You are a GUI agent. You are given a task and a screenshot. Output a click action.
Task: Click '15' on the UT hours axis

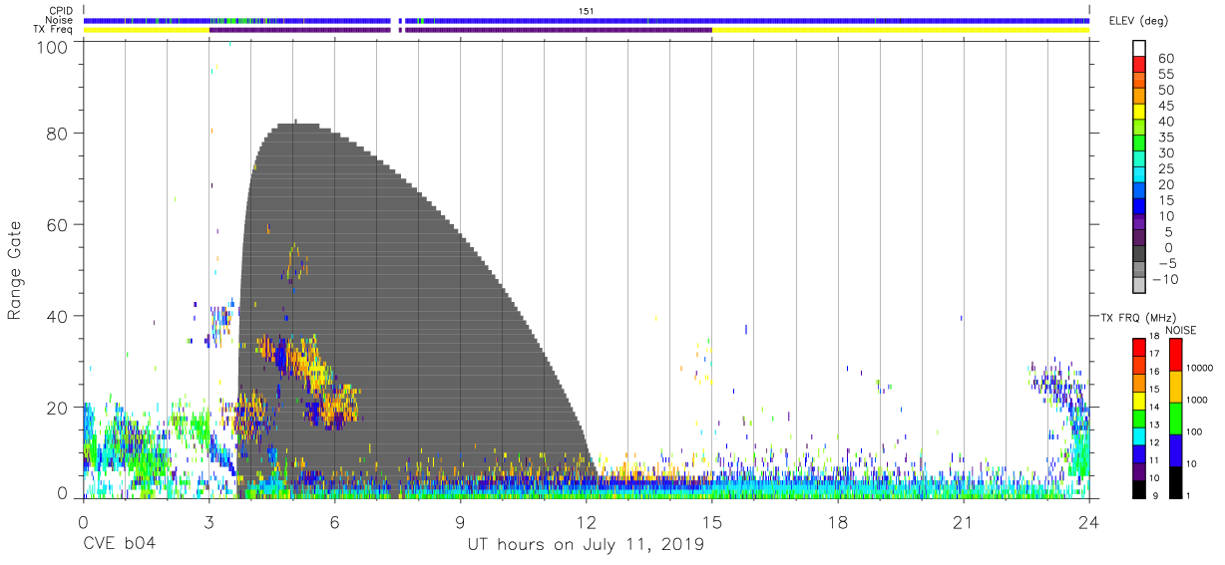[x=712, y=521]
